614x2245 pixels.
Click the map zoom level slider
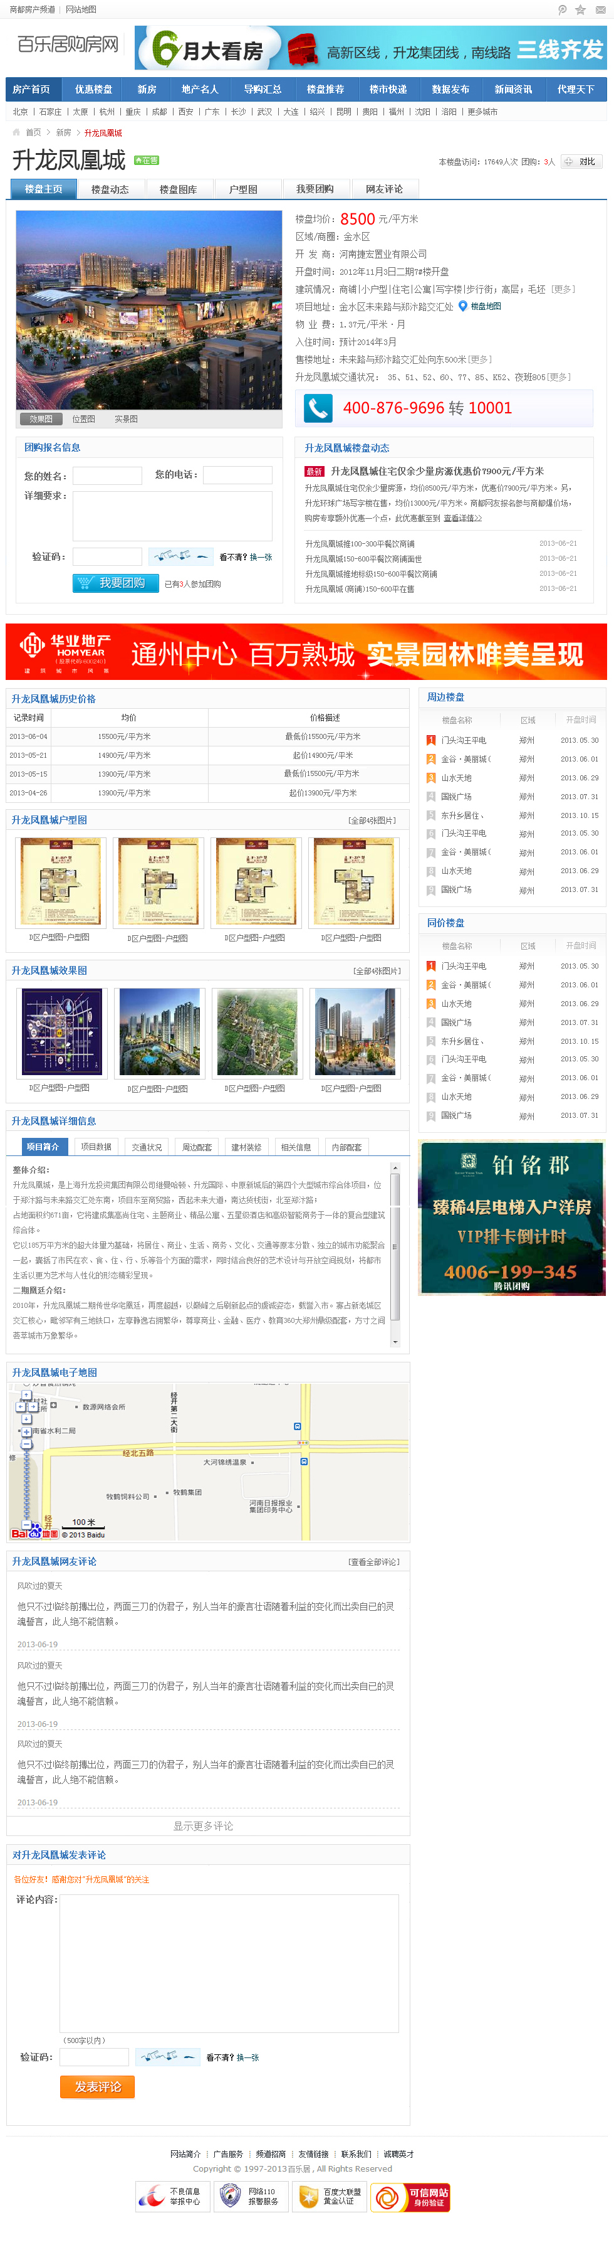[x=26, y=1482]
